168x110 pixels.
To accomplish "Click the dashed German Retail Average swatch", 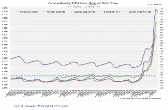I will 126,12.
